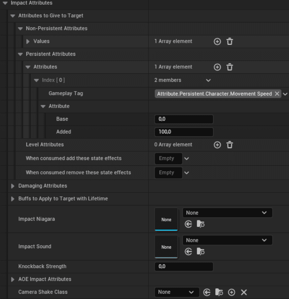This screenshot has width=289, height=299.
Task: Collapse the Attribute struct row
Action: point(43,106)
